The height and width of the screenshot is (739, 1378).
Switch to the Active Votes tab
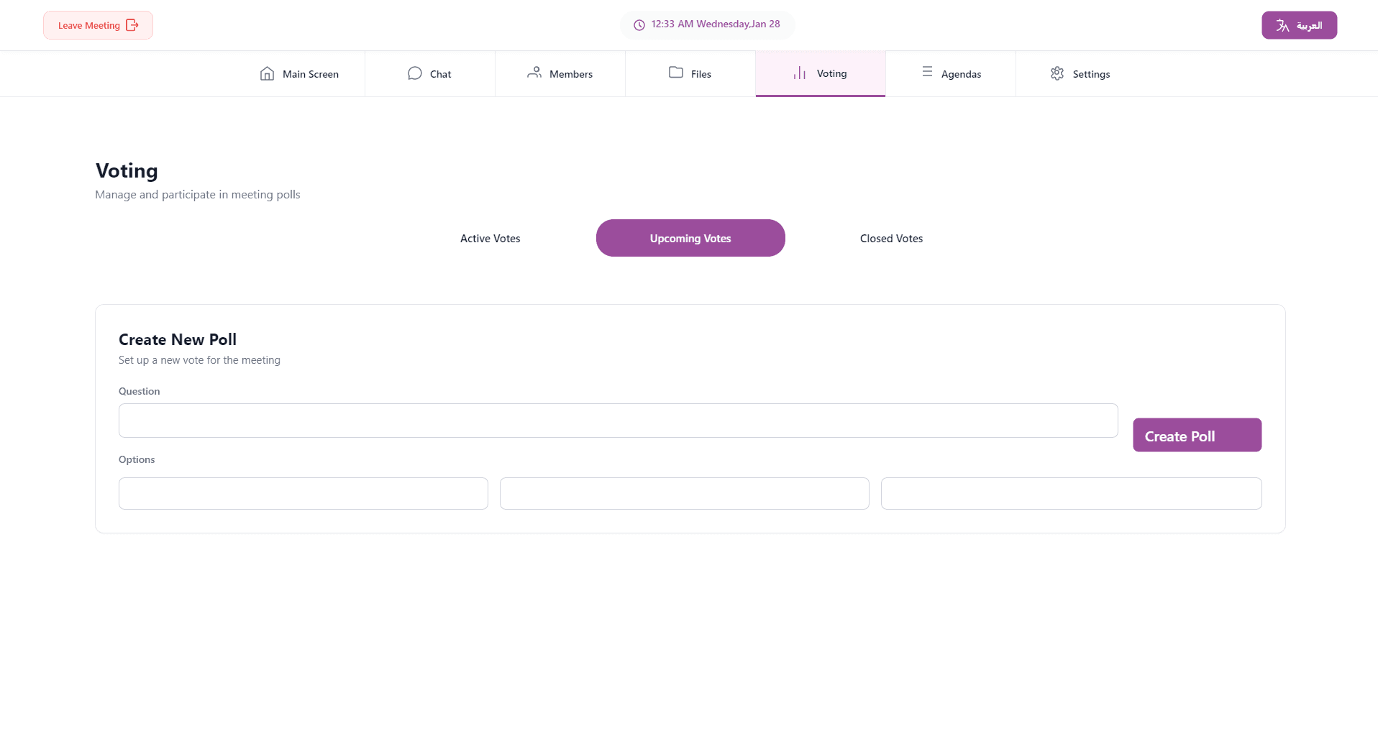tap(490, 238)
